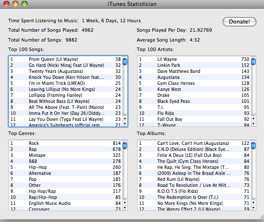Click the Top 100 Artists scroll down arrow

253,124
